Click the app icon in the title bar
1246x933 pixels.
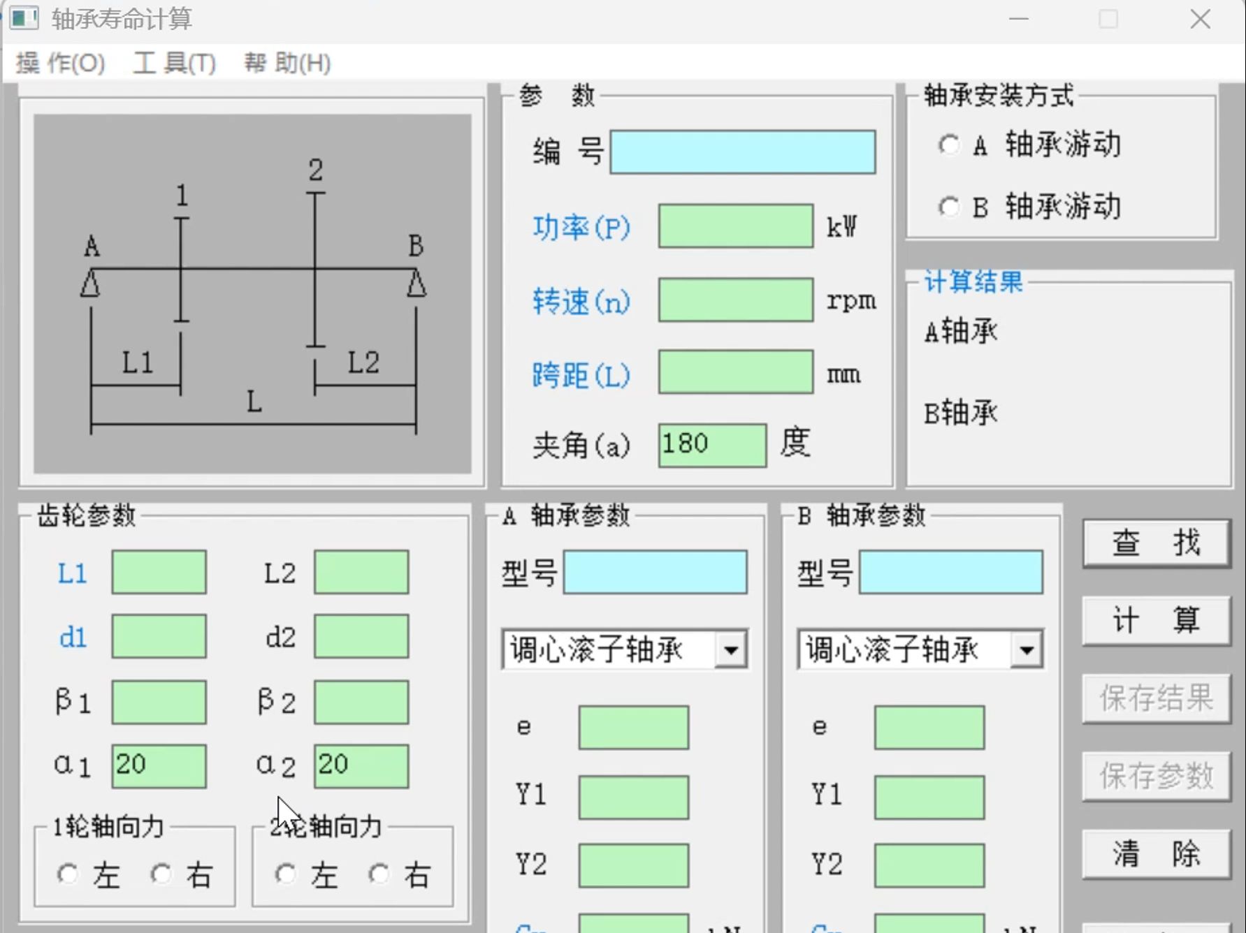point(23,18)
